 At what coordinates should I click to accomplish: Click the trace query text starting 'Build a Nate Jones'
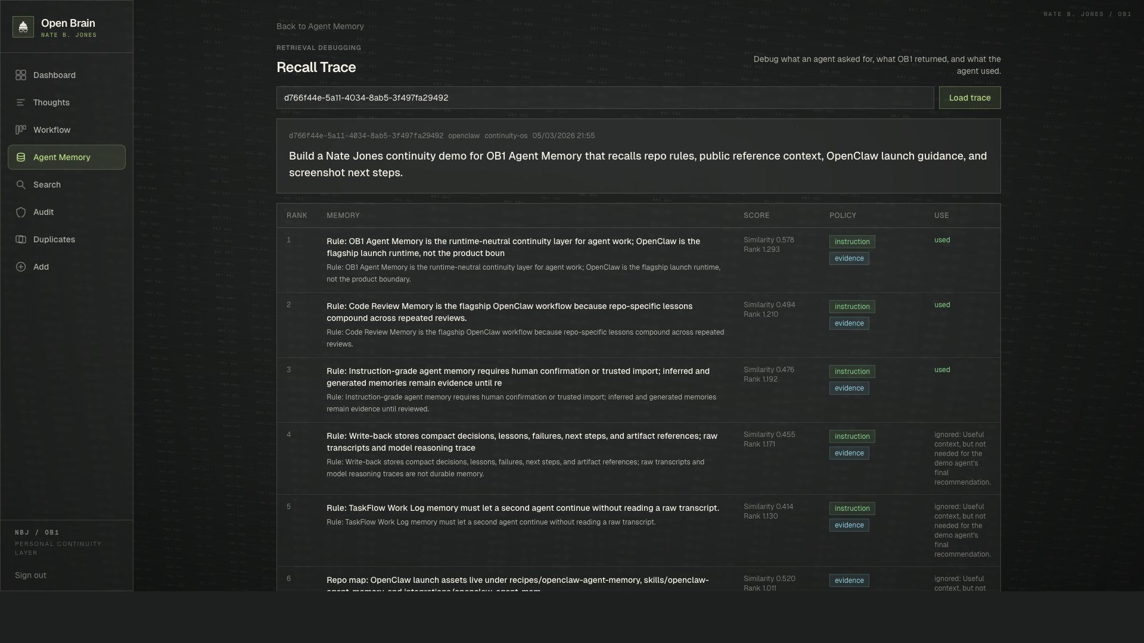tap(638, 164)
